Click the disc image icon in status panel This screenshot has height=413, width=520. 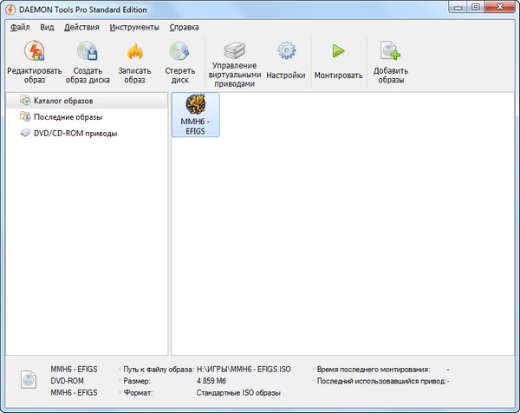29,380
